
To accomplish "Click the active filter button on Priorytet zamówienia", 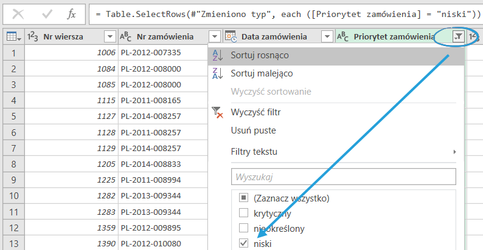I will pos(458,37).
